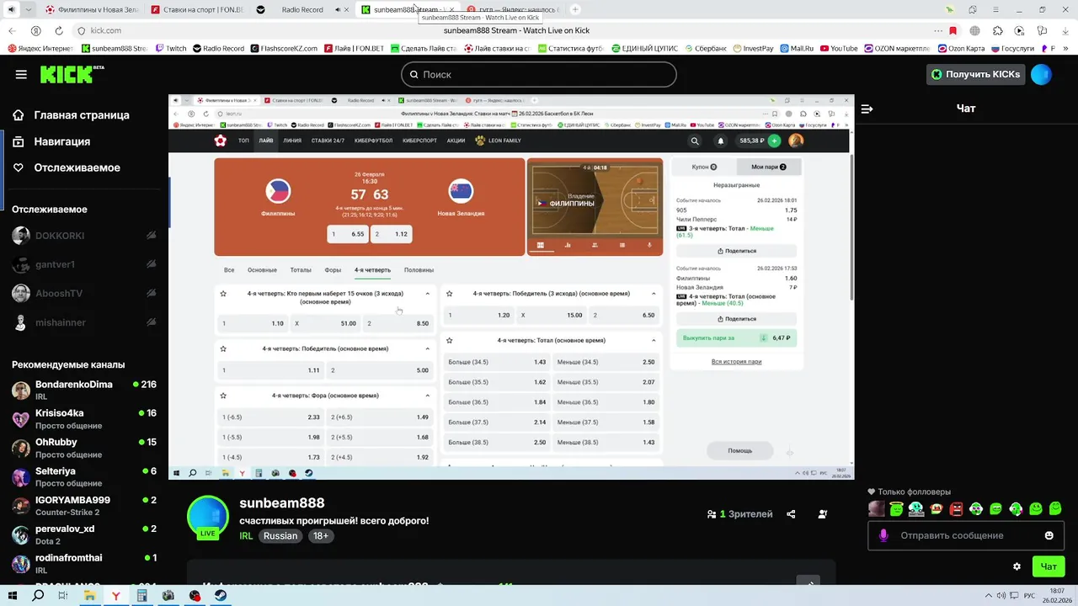Open recommended channel Krisiso4ka
This screenshot has width=1078, height=606.
pos(84,419)
